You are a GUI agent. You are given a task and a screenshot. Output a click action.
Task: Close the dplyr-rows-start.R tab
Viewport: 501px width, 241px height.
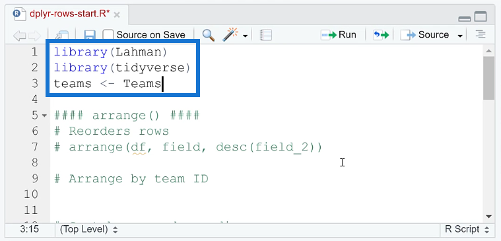(117, 15)
